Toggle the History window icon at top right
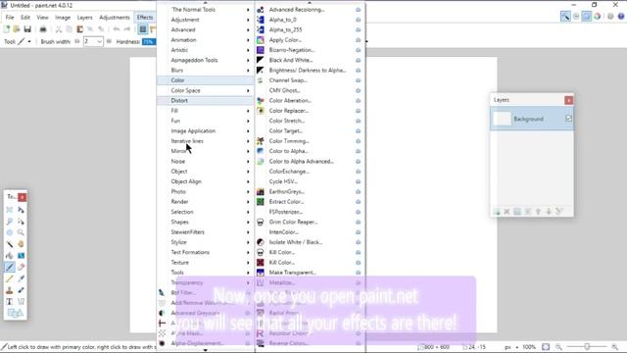Screen dimensions: 627x353 [576, 17]
